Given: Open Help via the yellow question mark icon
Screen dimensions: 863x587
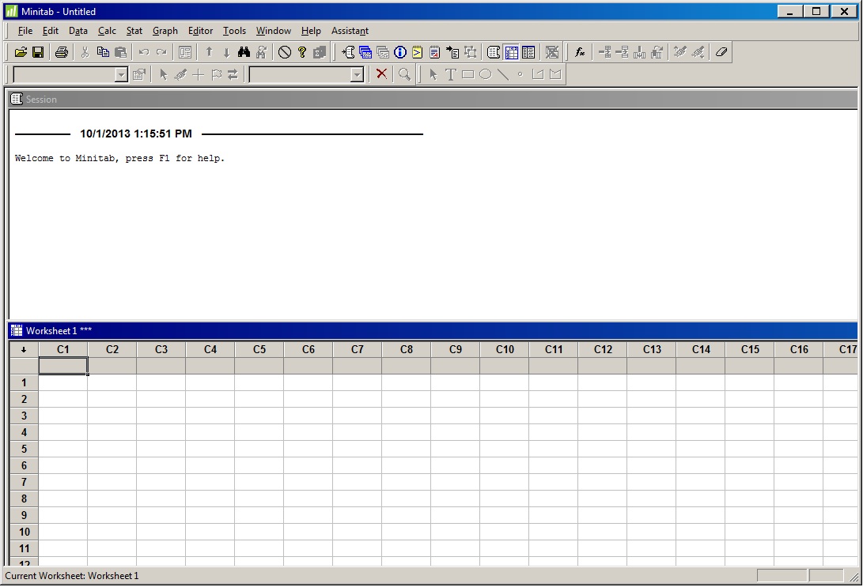Looking at the screenshot, I should [x=302, y=52].
